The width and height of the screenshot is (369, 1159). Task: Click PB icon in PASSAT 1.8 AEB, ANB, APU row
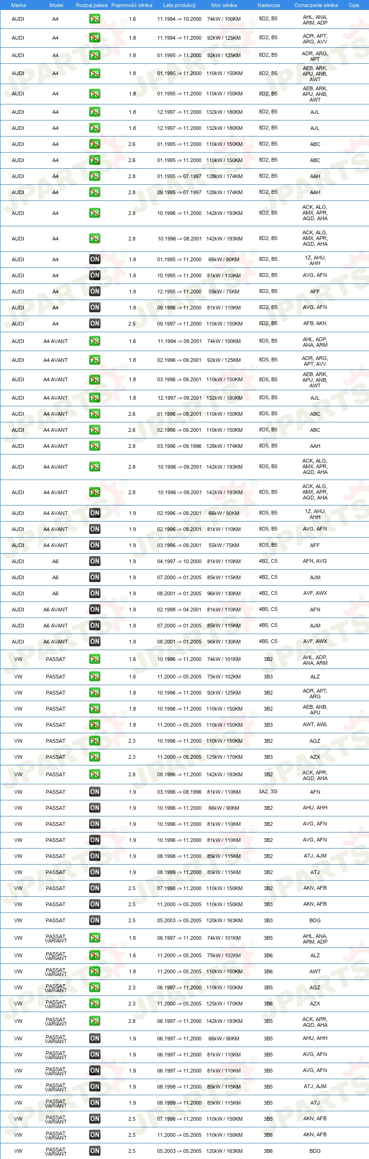94,709
